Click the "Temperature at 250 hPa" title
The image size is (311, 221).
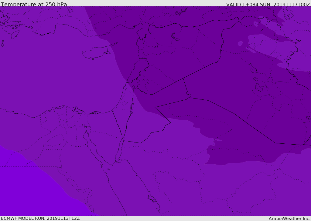pos(34,5)
